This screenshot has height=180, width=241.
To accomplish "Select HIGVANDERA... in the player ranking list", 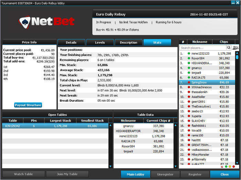I will [207, 63].
